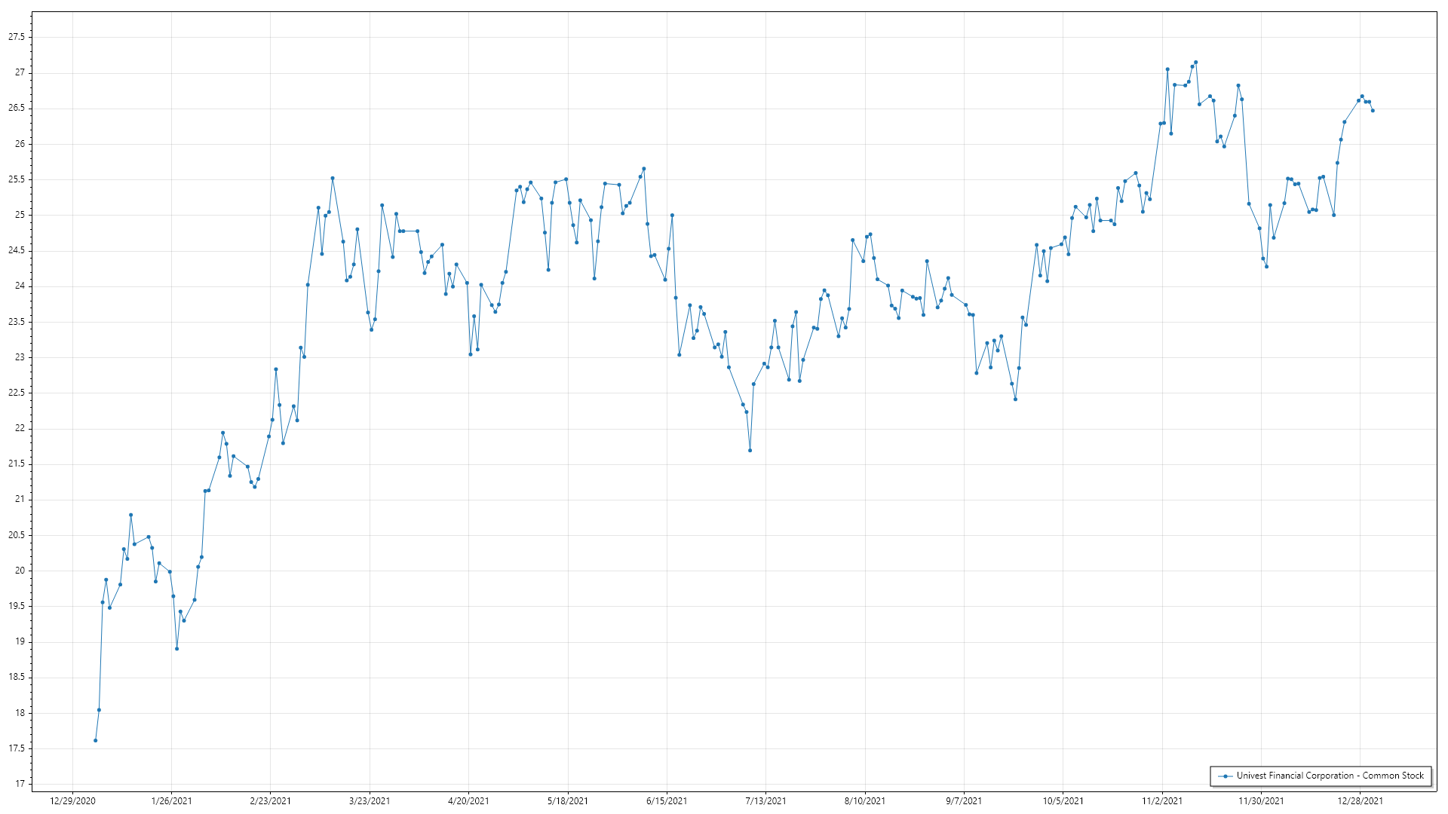Click the legend line marker icon

(1225, 776)
